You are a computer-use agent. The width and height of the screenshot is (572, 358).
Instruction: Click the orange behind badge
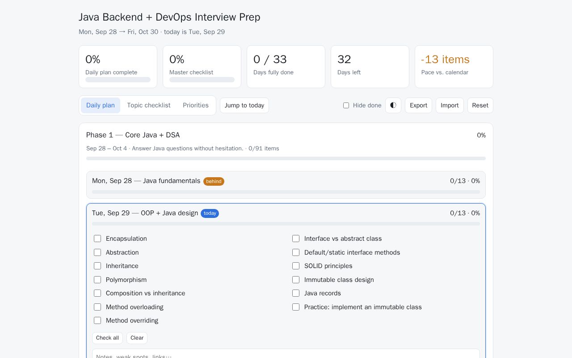click(214, 181)
